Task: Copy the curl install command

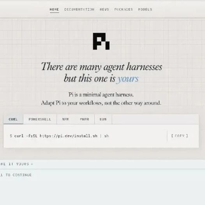Action: (x=180, y=136)
